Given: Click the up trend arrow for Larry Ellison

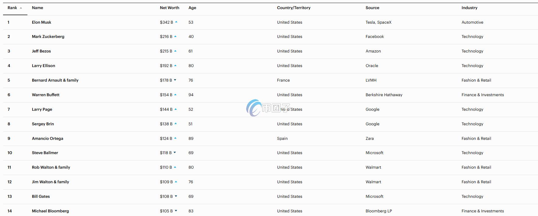Looking at the screenshot, I should [175, 66].
